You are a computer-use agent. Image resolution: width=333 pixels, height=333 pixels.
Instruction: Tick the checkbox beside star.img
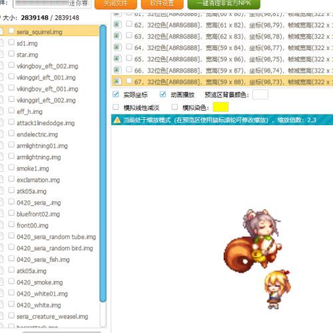pos(11,53)
